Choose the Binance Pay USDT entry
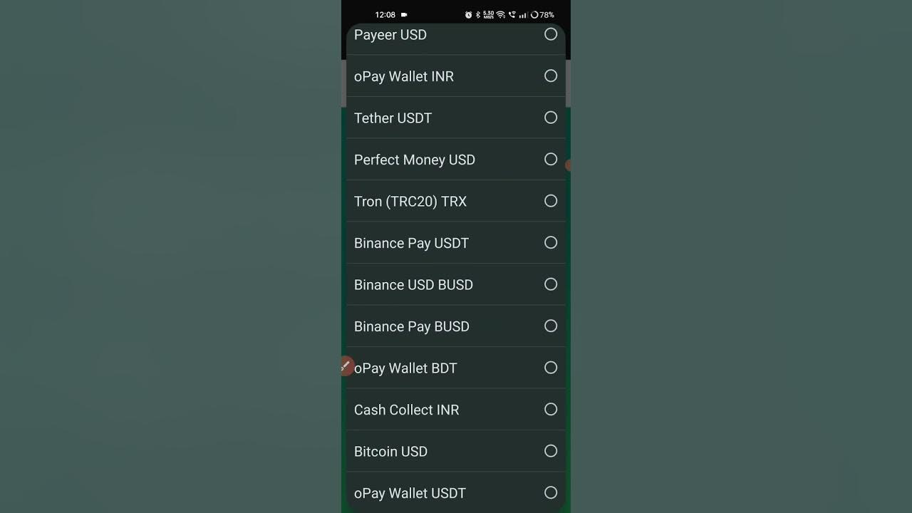 pyautogui.click(x=411, y=243)
